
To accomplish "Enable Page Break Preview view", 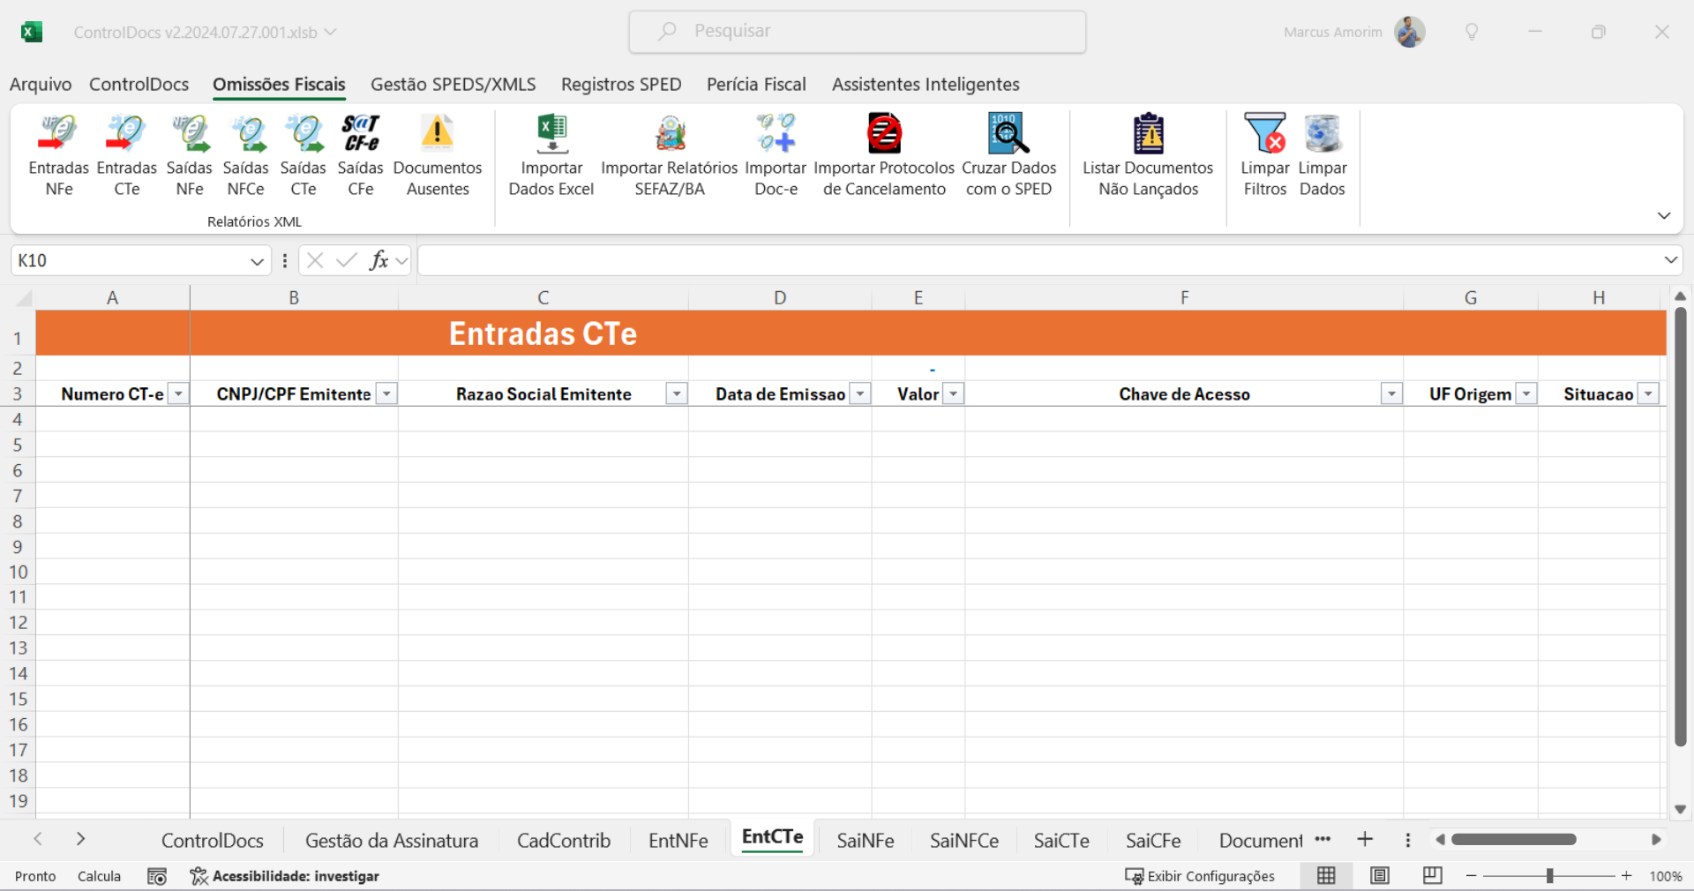I will click(1433, 875).
